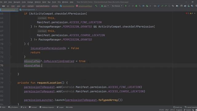The height and width of the screenshot is (111, 197).
Task: Click the master git branch in status bar
Action: click(x=187, y=110)
